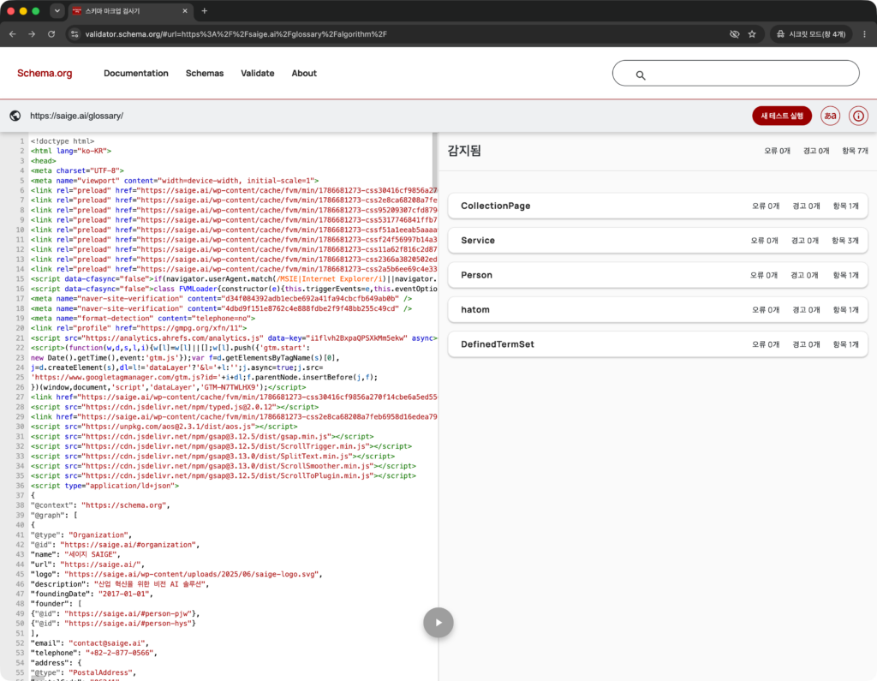Click the @context schema.org line
The width and height of the screenshot is (877, 681).
click(101, 505)
